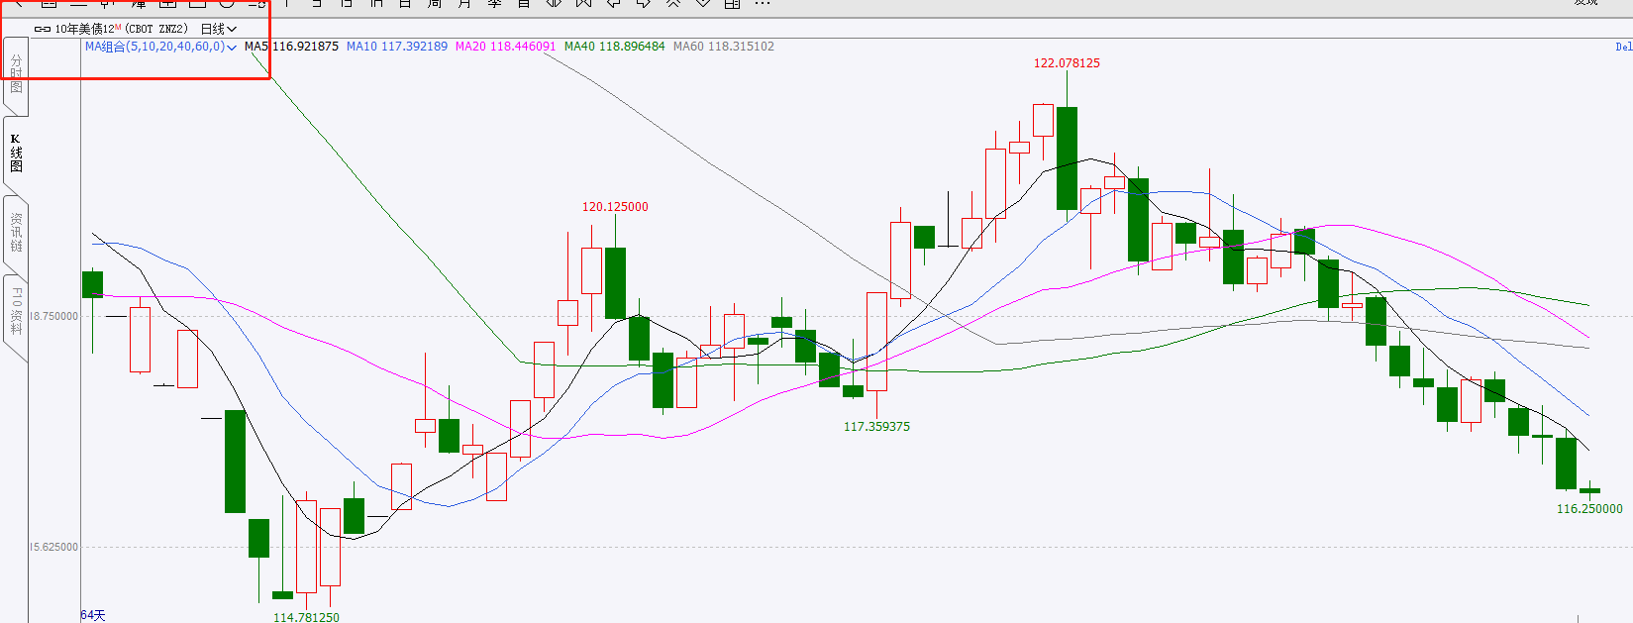
Task: Select the K线图 side tab
Action: tap(16, 154)
